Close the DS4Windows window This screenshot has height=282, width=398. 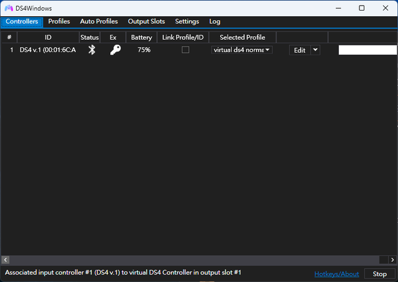[386, 8]
